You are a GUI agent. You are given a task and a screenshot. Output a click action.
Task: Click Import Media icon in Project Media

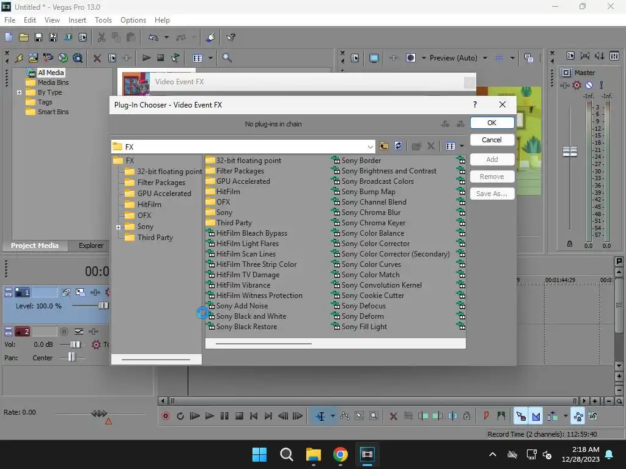[x=33, y=58]
